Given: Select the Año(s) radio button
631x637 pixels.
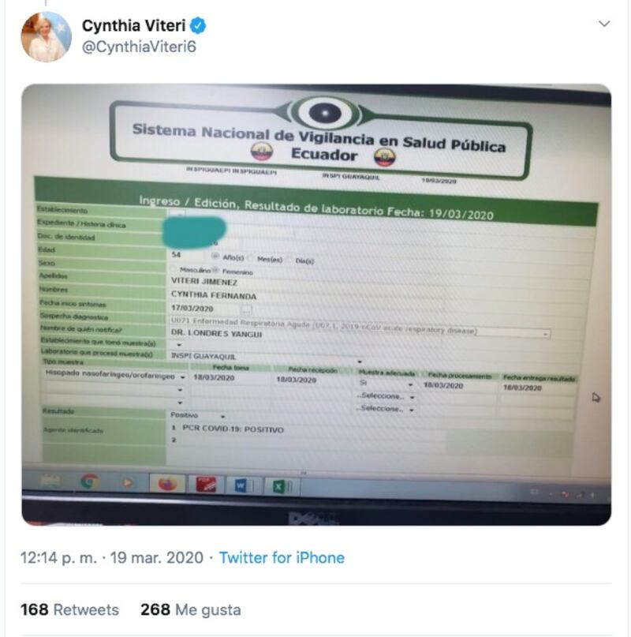Looking at the screenshot, I should point(215,256).
